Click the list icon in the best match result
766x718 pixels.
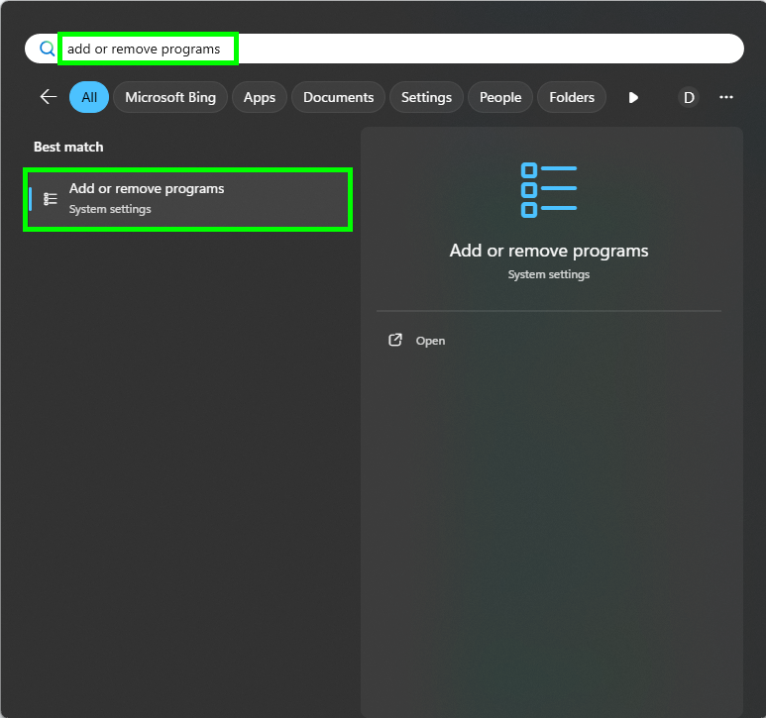click(51, 199)
